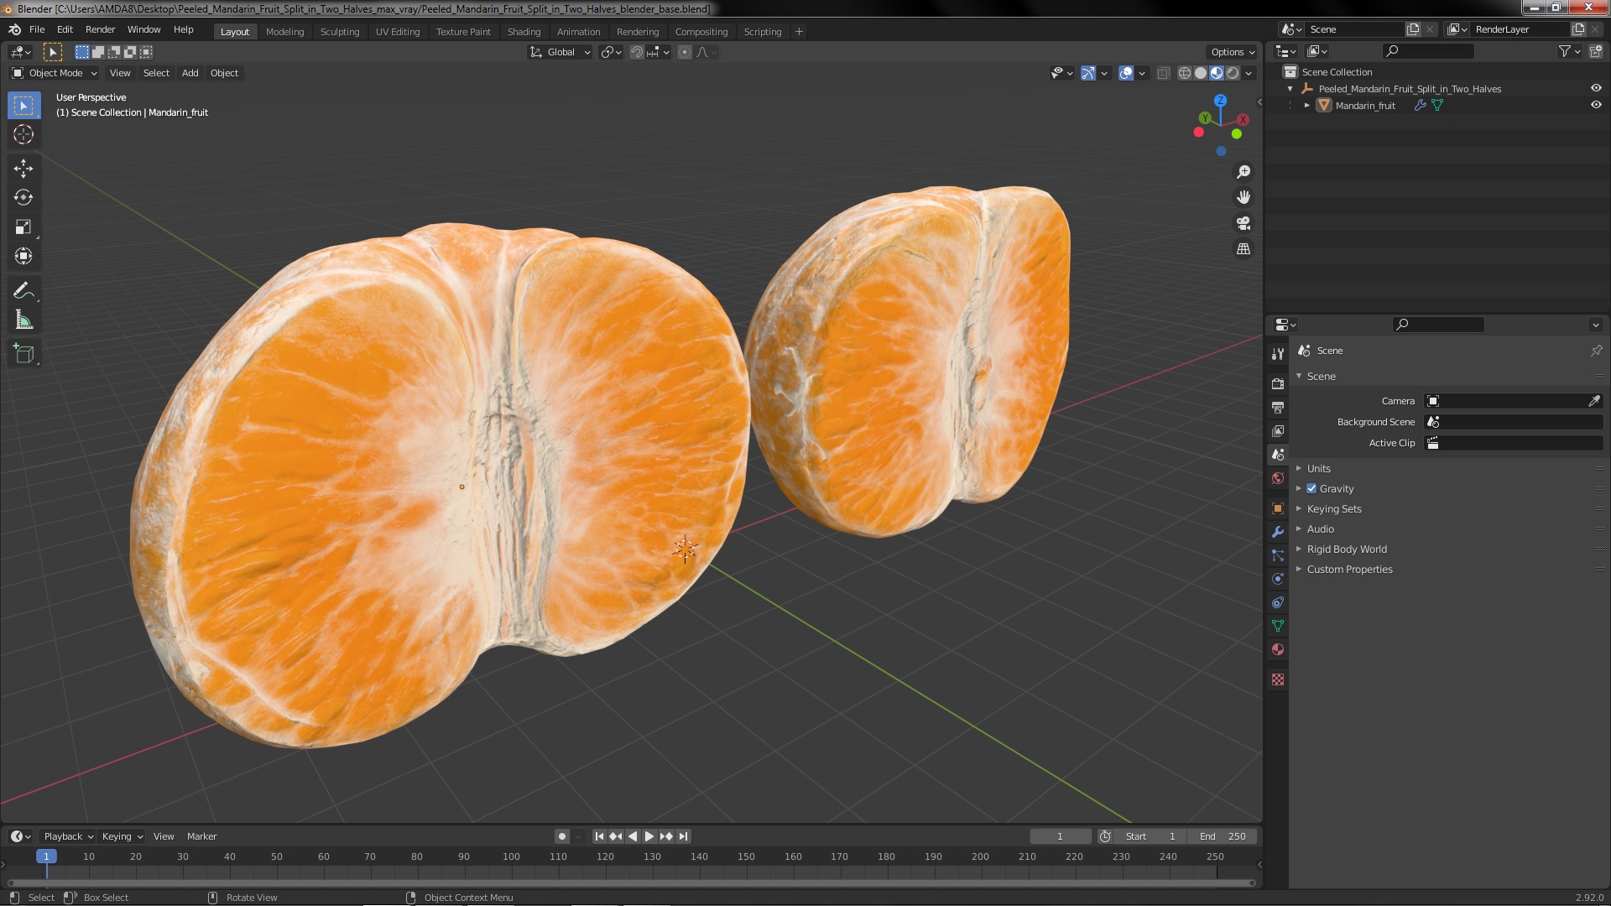
Task: Click frame 100 on the timeline
Action: pos(511,857)
